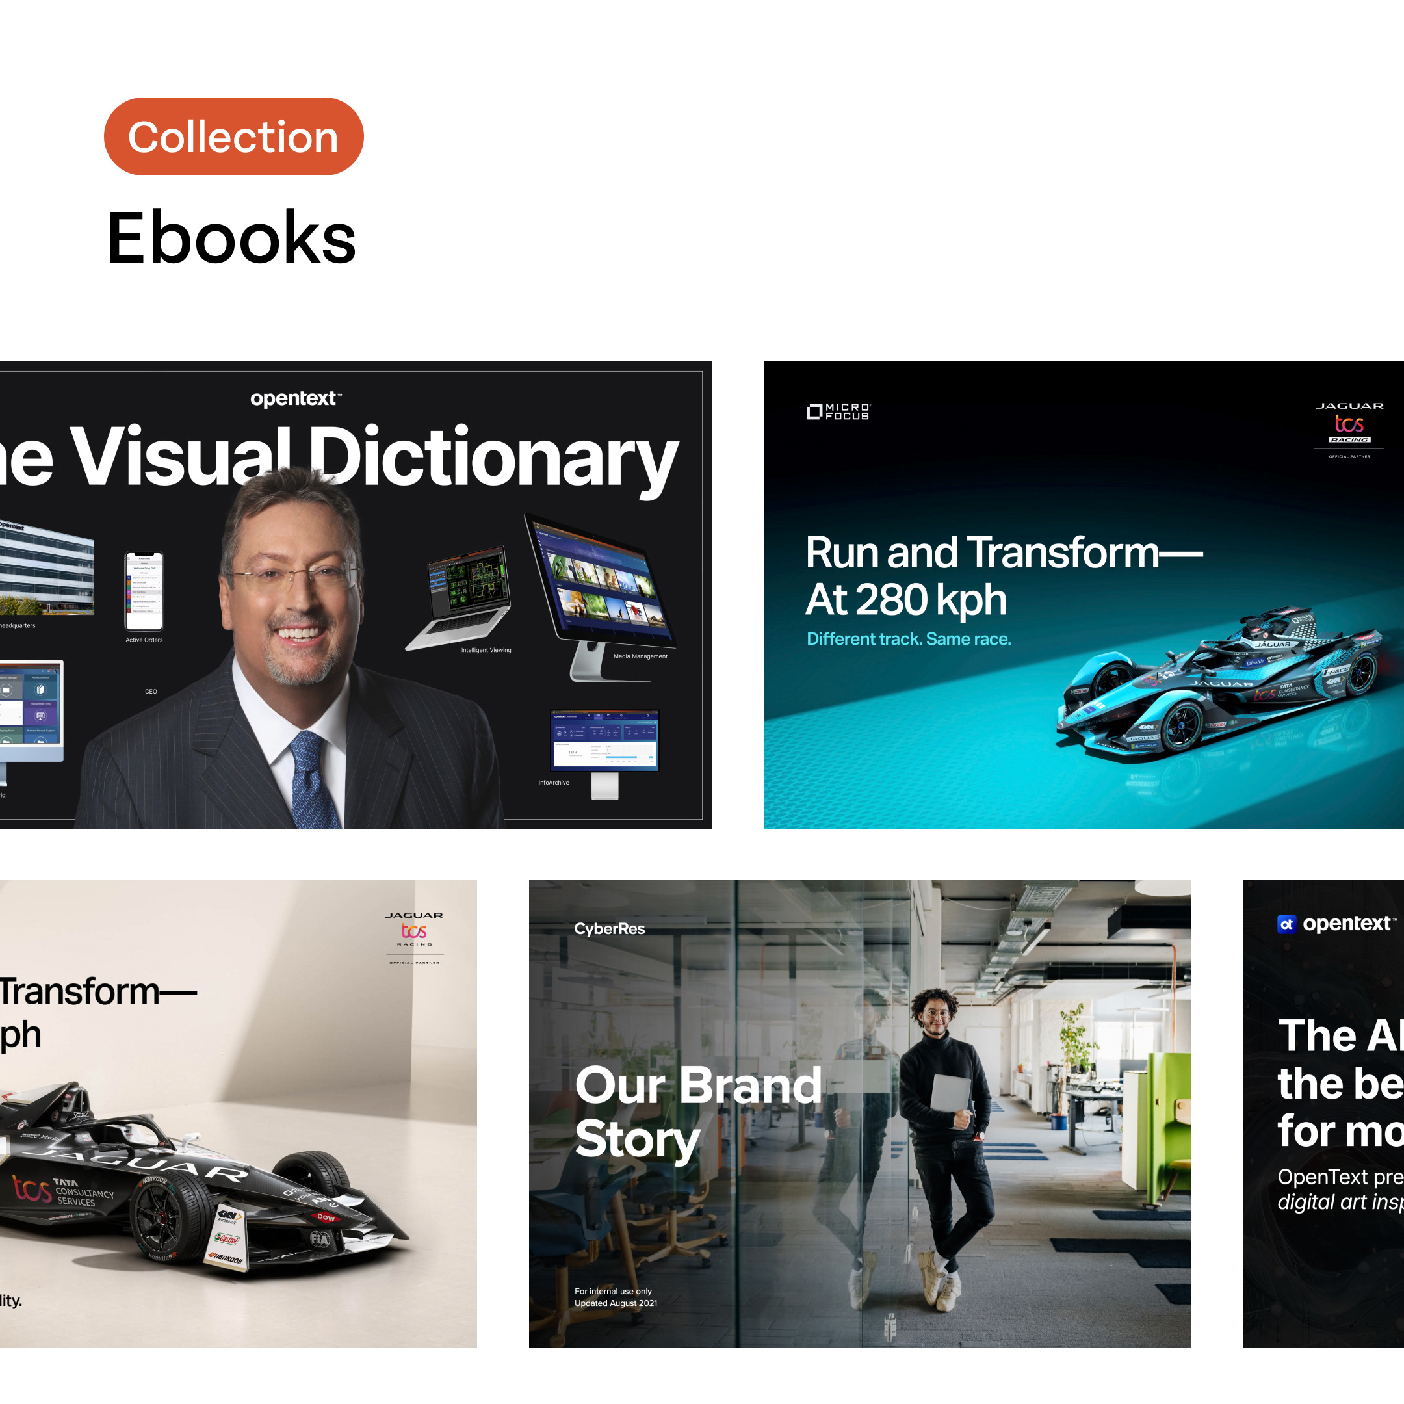Click the orange Collection badge
This screenshot has width=1404, height=1404.
[233, 136]
